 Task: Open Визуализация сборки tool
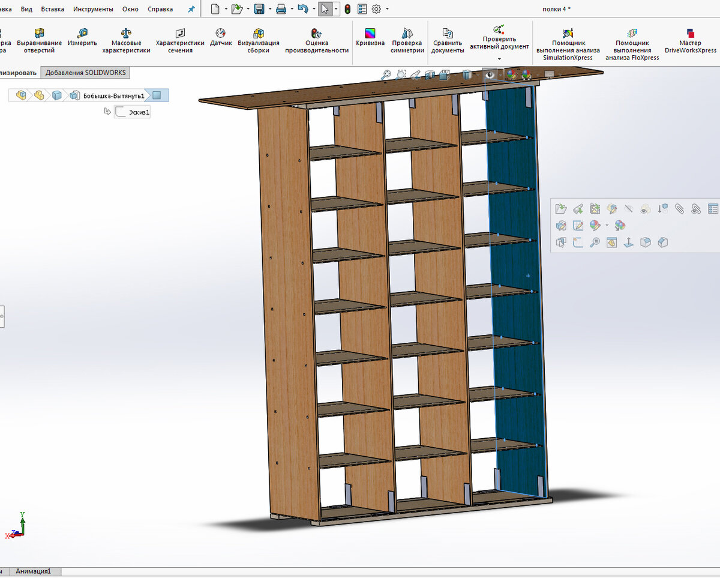point(259,41)
